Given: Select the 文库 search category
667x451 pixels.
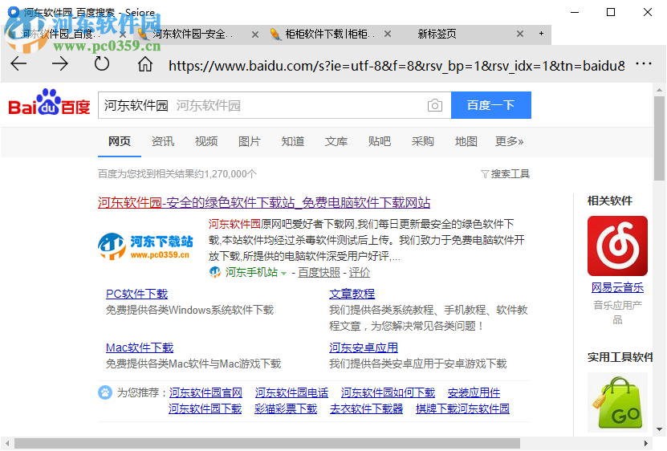Looking at the screenshot, I should pos(336,141).
